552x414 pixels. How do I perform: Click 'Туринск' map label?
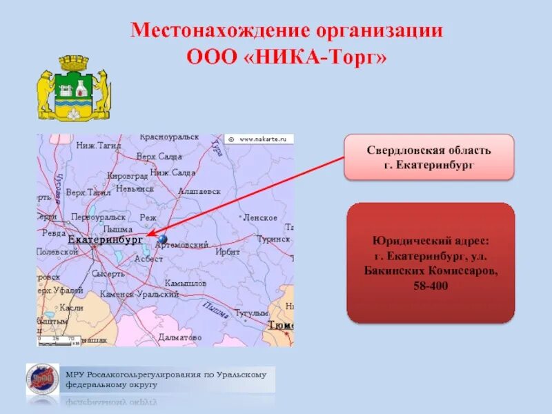click(x=273, y=239)
